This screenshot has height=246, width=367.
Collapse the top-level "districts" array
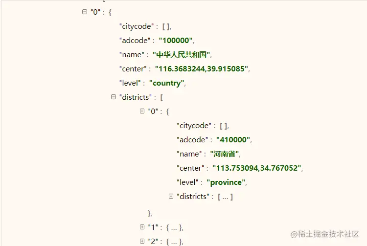114,97
